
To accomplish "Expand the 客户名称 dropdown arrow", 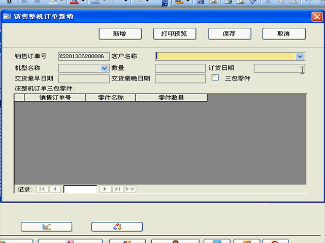I will [x=300, y=56].
